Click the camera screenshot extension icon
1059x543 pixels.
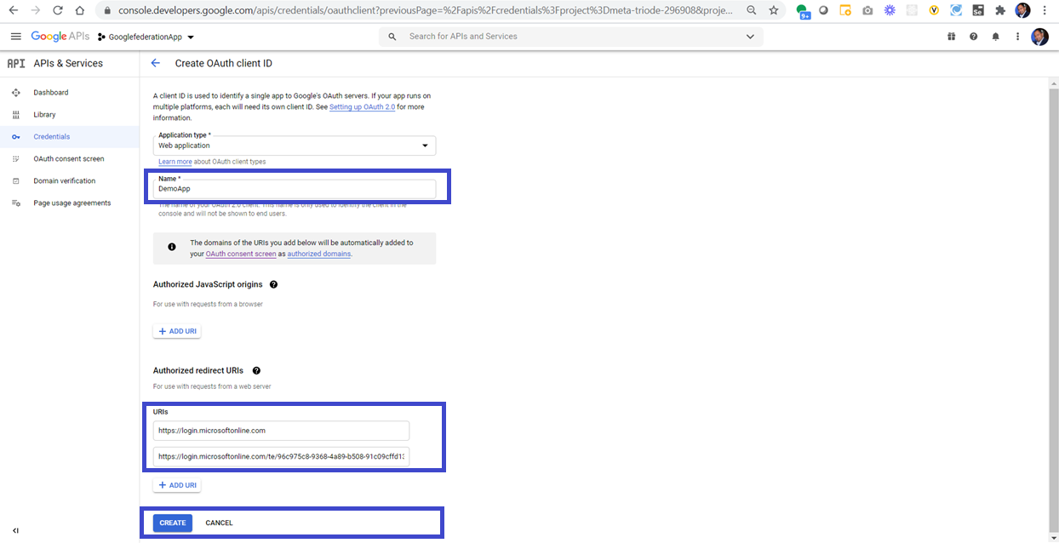[x=867, y=9]
